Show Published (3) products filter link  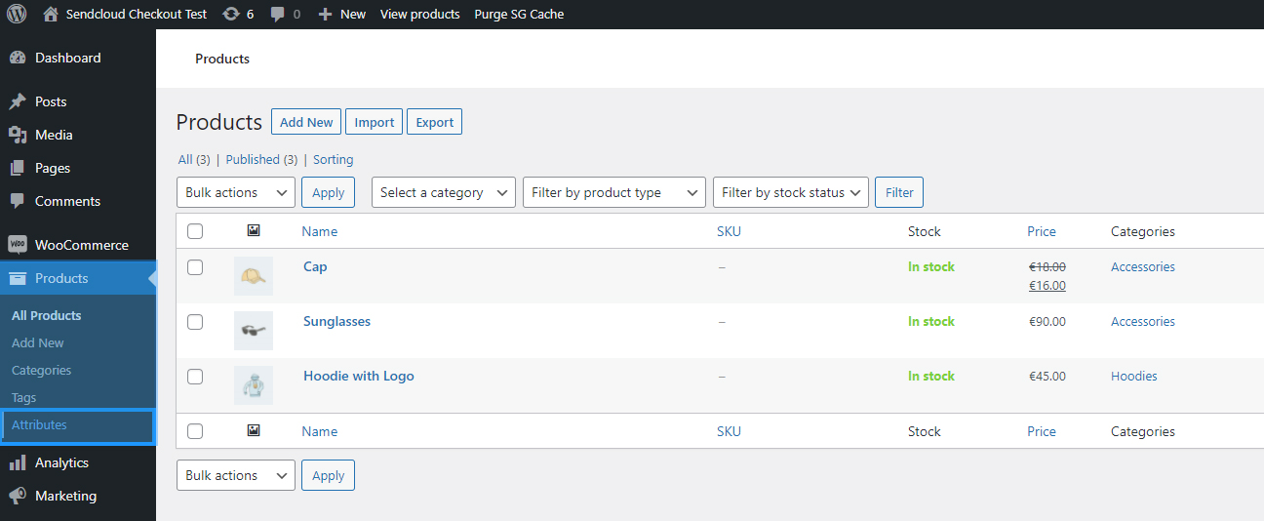click(261, 159)
